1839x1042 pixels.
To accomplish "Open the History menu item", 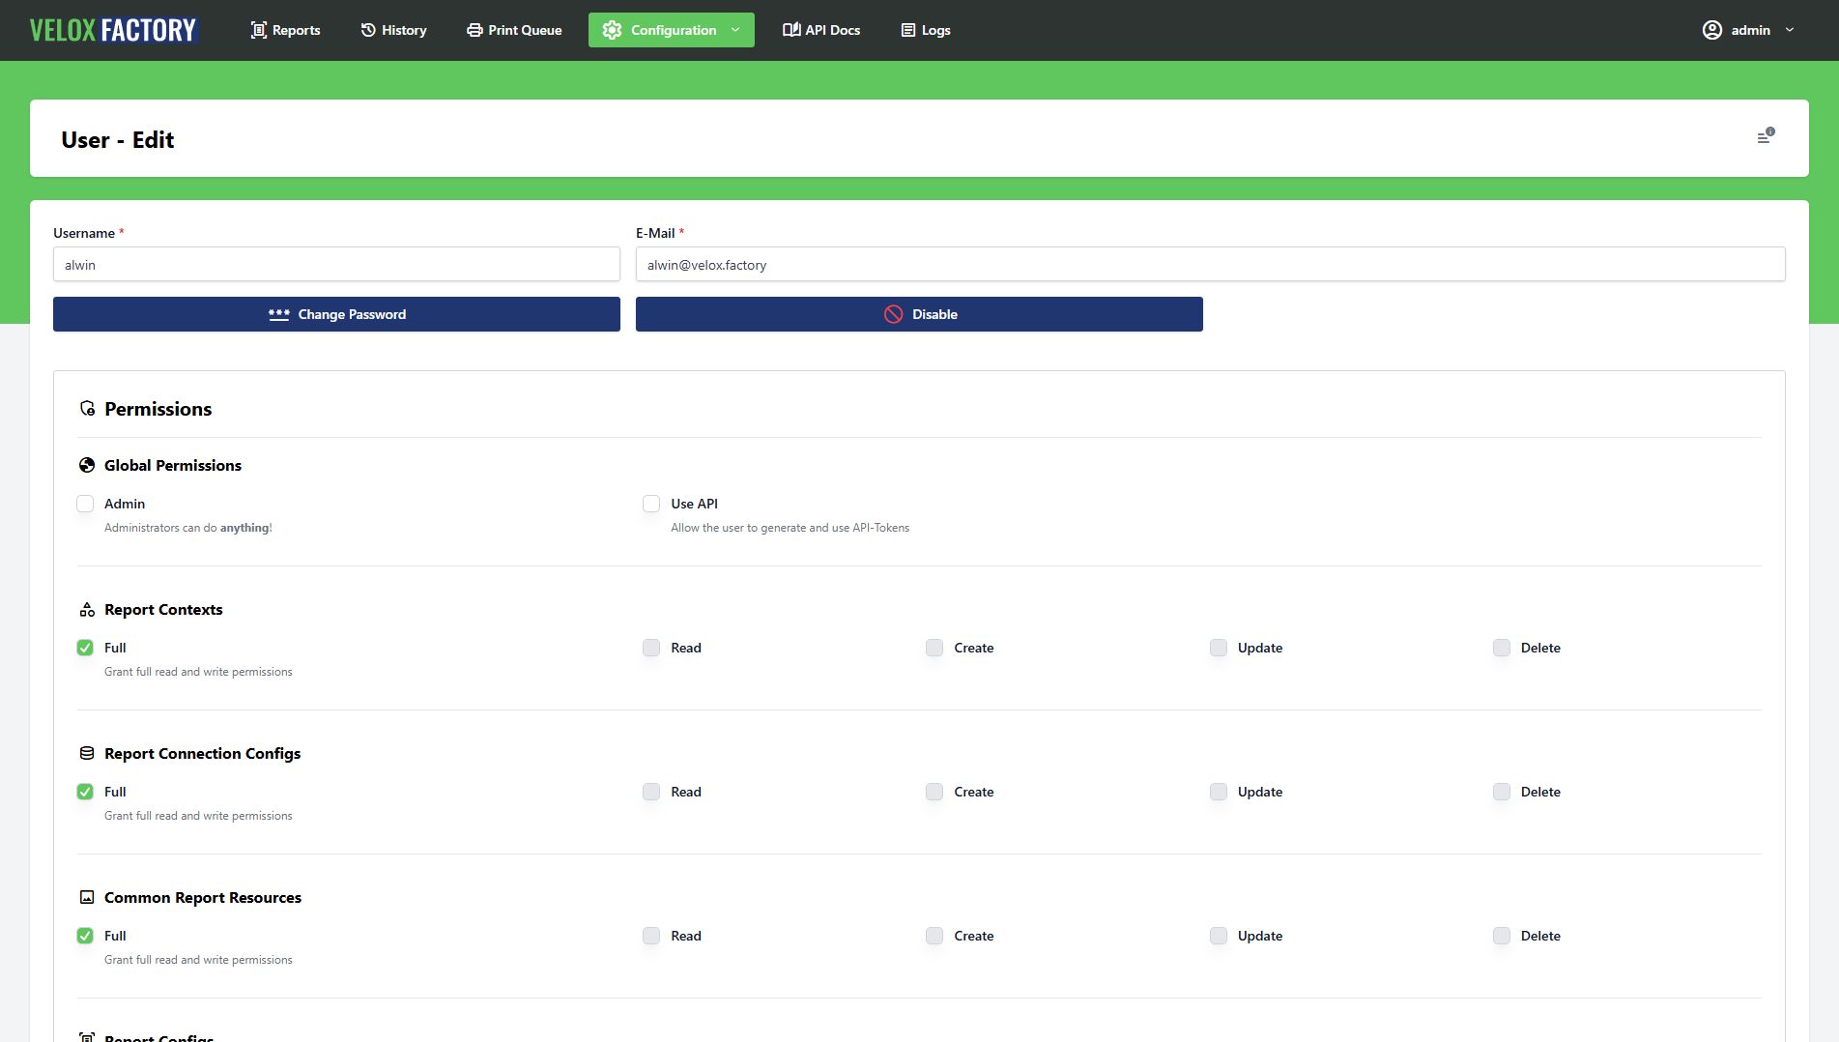I will pyautogui.click(x=393, y=30).
